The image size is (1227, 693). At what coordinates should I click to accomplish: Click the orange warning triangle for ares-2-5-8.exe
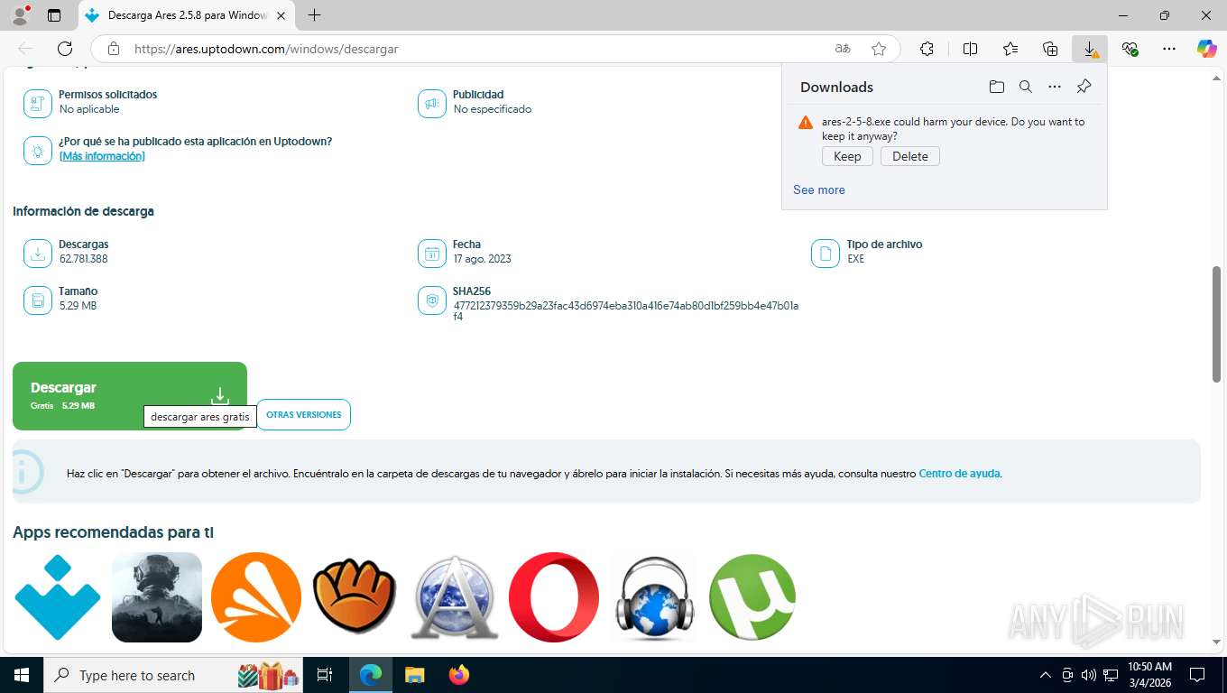(806, 123)
